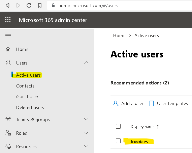
Task: Open Guest users in the sidebar
Action: (28, 97)
